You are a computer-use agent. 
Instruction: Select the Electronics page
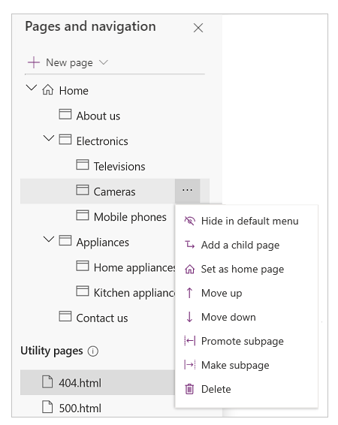(x=102, y=141)
